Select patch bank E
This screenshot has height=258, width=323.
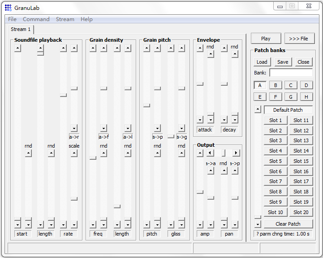[x=260, y=97]
